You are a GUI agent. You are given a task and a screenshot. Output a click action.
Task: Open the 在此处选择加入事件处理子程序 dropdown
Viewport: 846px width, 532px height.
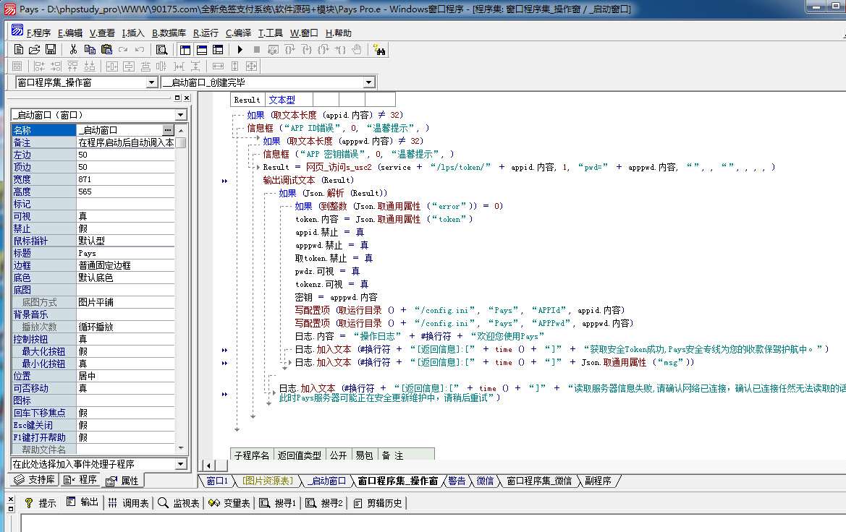[x=181, y=464]
